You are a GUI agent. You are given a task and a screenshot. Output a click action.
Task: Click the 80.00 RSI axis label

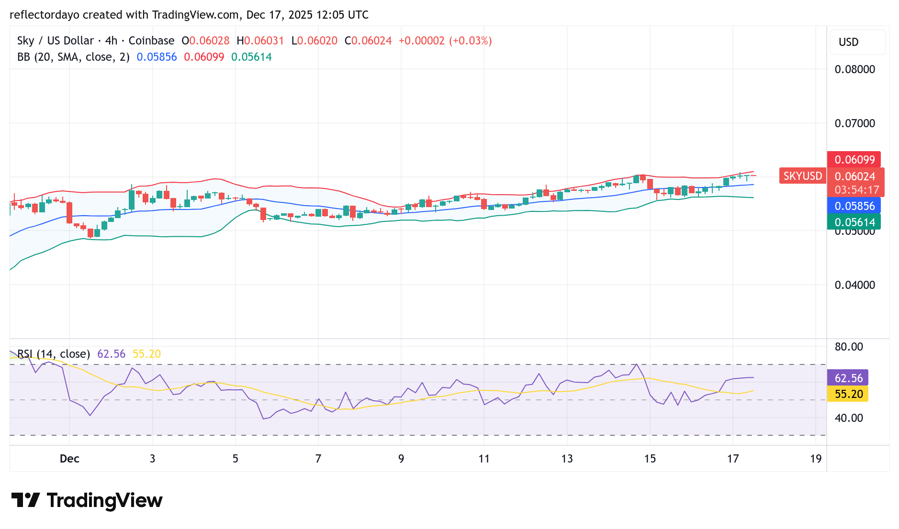[x=849, y=347]
